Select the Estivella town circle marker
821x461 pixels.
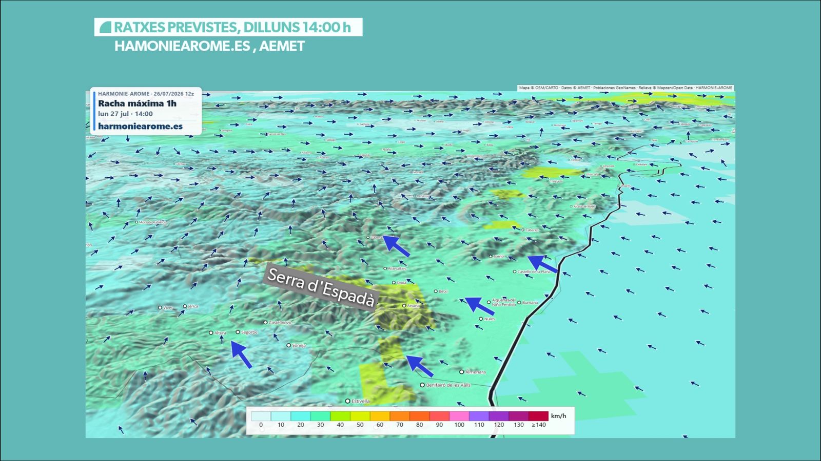pos(347,401)
